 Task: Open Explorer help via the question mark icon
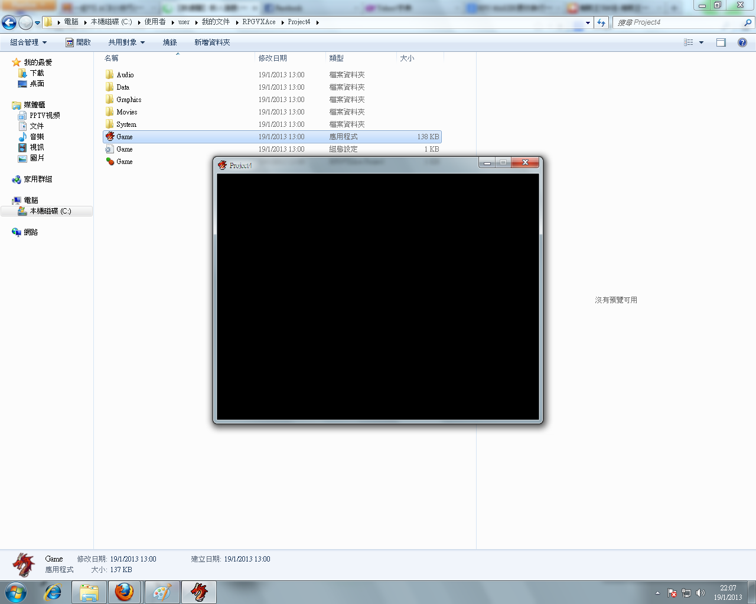coord(742,42)
